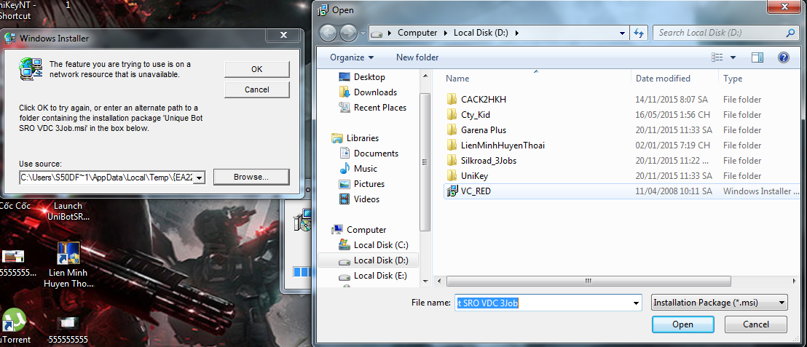This screenshot has height=347, width=807.
Task: Open the Help question mark icon
Action: (x=783, y=57)
